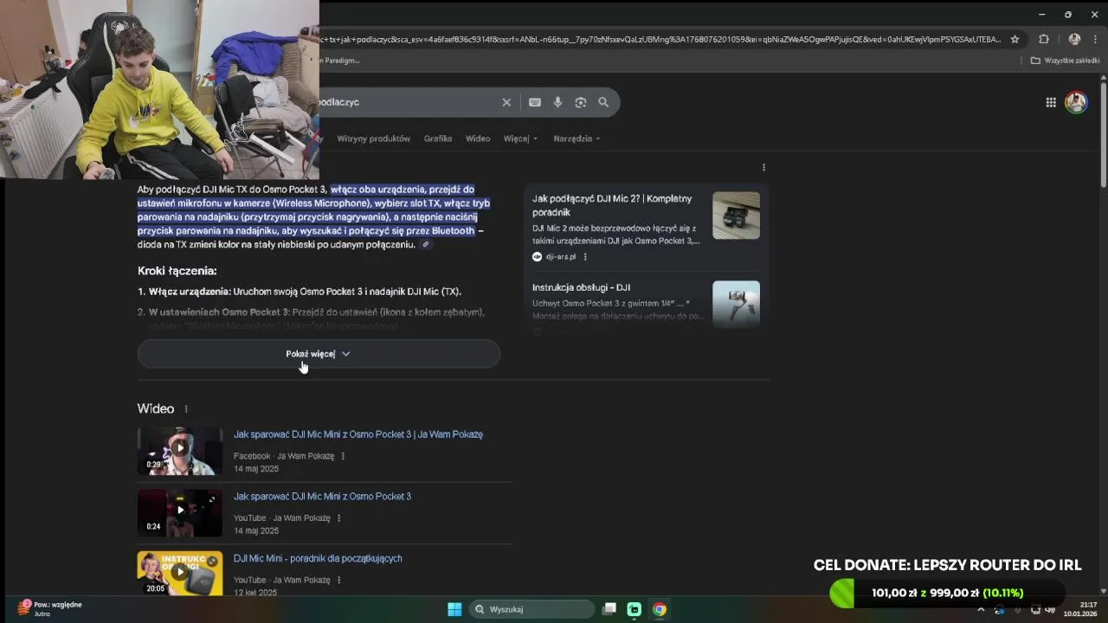The height and width of the screenshot is (623, 1108).
Task: Open Jak sparować DJI Mic Mini Facebook video
Action: pyautogui.click(x=358, y=434)
